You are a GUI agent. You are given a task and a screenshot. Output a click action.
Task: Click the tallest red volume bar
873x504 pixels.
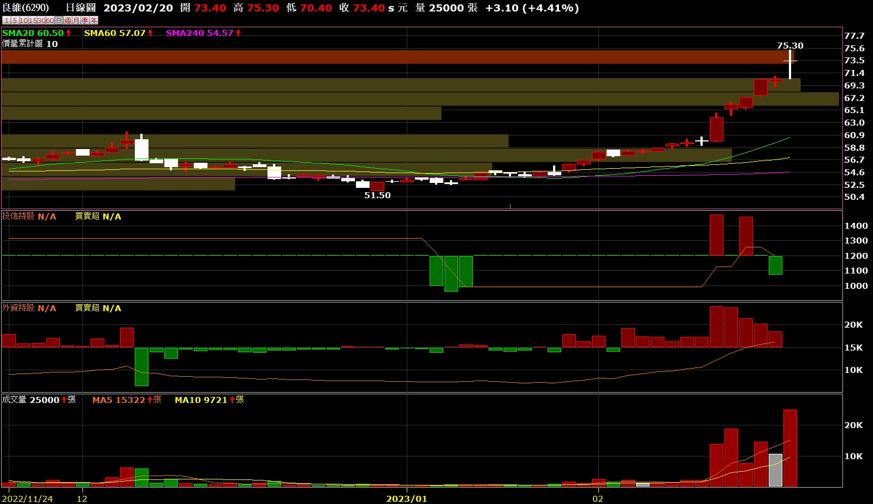790,448
